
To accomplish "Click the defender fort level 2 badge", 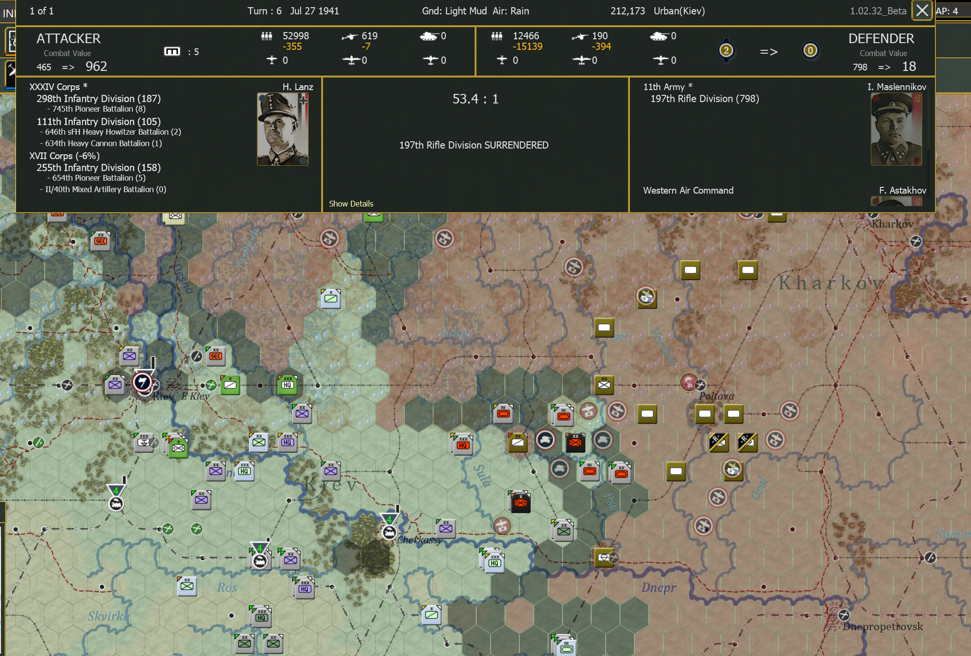I will tap(726, 50).
